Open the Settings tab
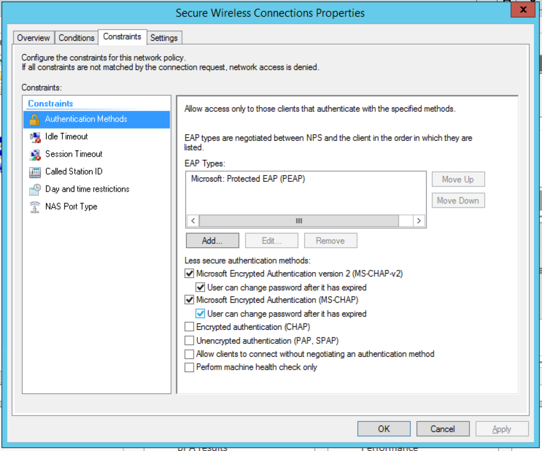This screenshot has height=451, width=542. click(164, 38)
